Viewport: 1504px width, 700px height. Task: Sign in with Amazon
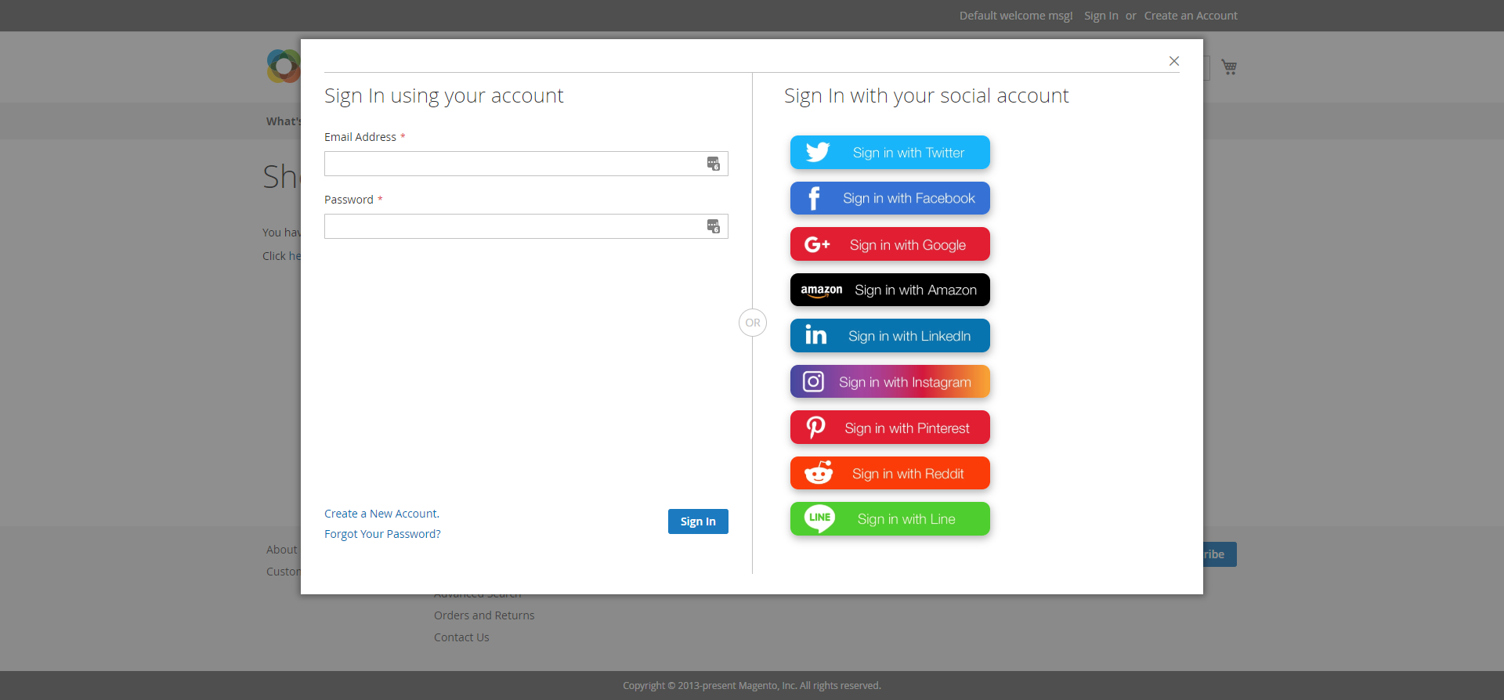pyautogui.click(x=890, y=290)
